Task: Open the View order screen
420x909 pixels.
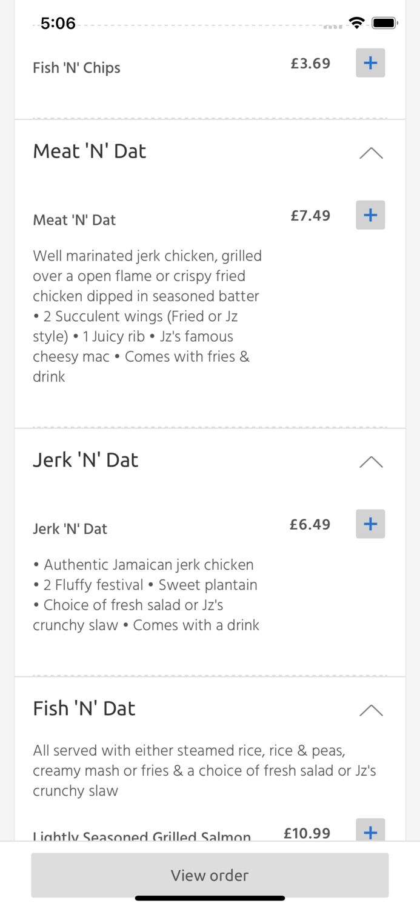Action: pos(210,875)
